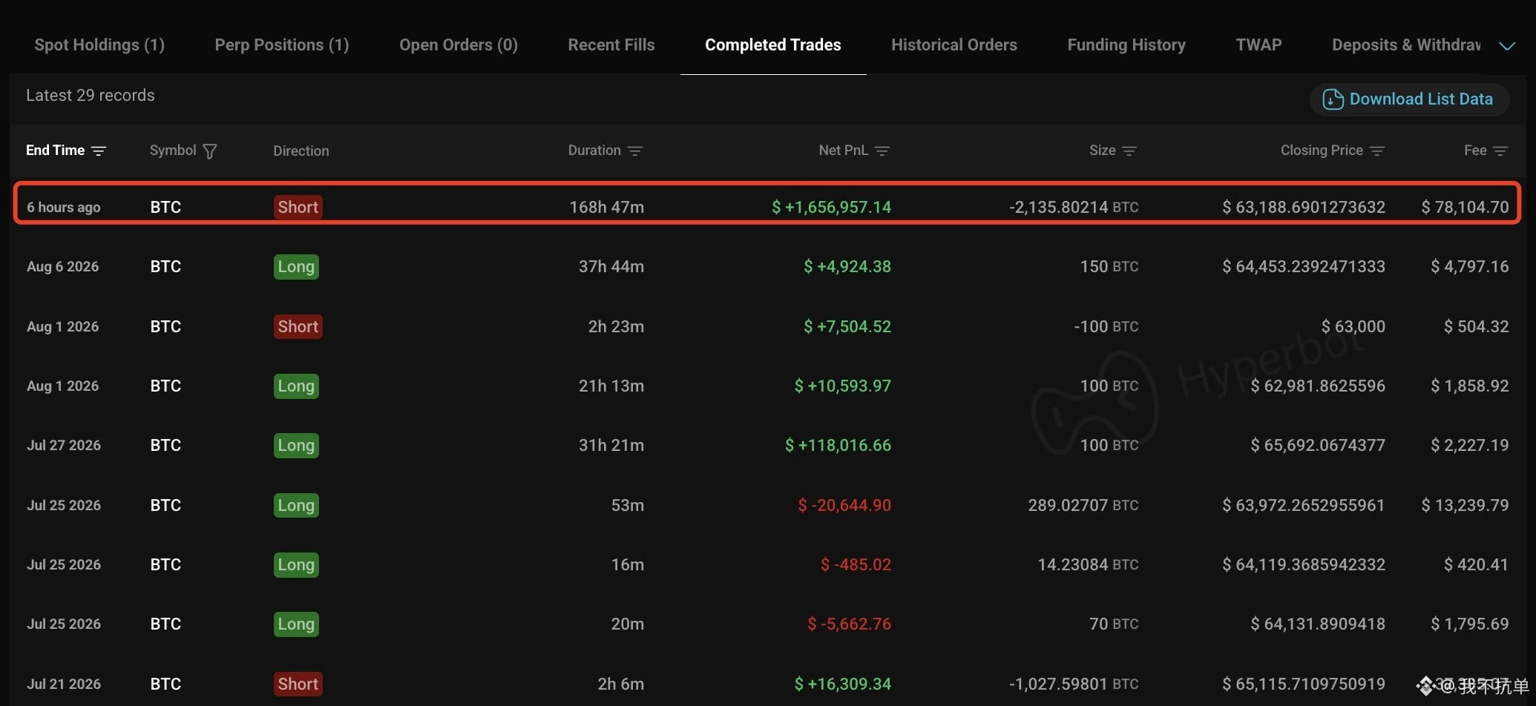Open the Symbol funnel filter icon
The width and height of the screenshot is (1536, 706).
pos(210,151)
